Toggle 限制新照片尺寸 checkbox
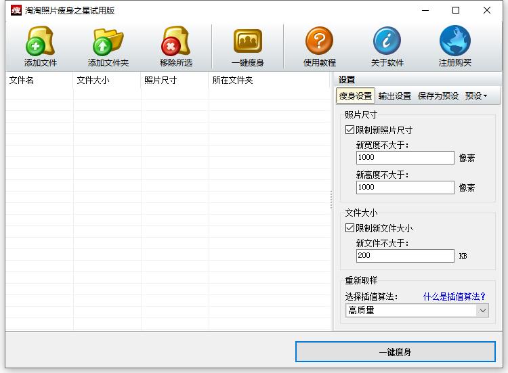The height and width of the screenshot is (373, 508). (350, 130)
